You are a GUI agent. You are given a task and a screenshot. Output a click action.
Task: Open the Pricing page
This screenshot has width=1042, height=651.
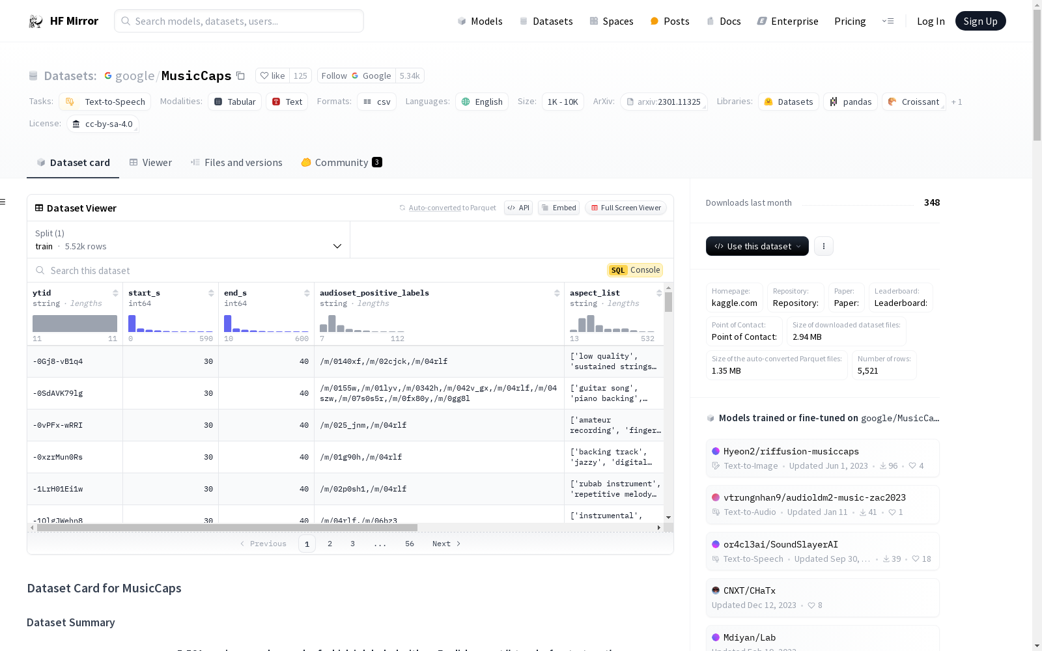coord(850,21)
